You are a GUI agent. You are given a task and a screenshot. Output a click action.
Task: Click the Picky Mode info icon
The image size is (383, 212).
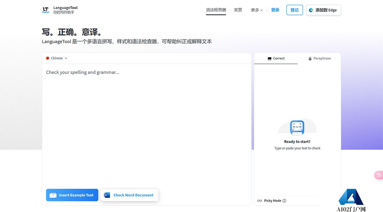pyautogui.click(x=284, y=201)
